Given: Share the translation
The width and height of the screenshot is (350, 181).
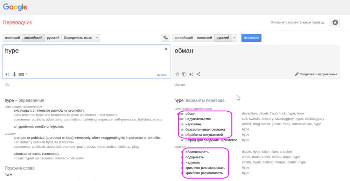Looking at the screenshot, I should point(198,74).
